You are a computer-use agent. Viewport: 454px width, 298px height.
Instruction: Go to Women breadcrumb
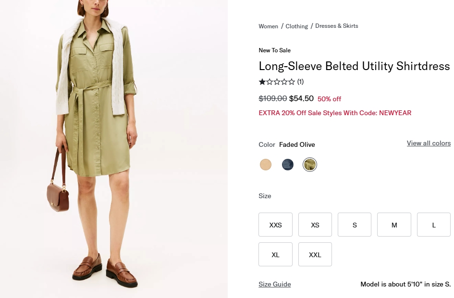(x=268, y=26)
